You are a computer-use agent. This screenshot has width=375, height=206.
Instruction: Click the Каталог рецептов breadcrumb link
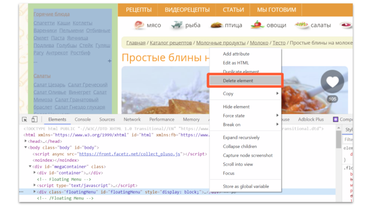pos(171,43)
